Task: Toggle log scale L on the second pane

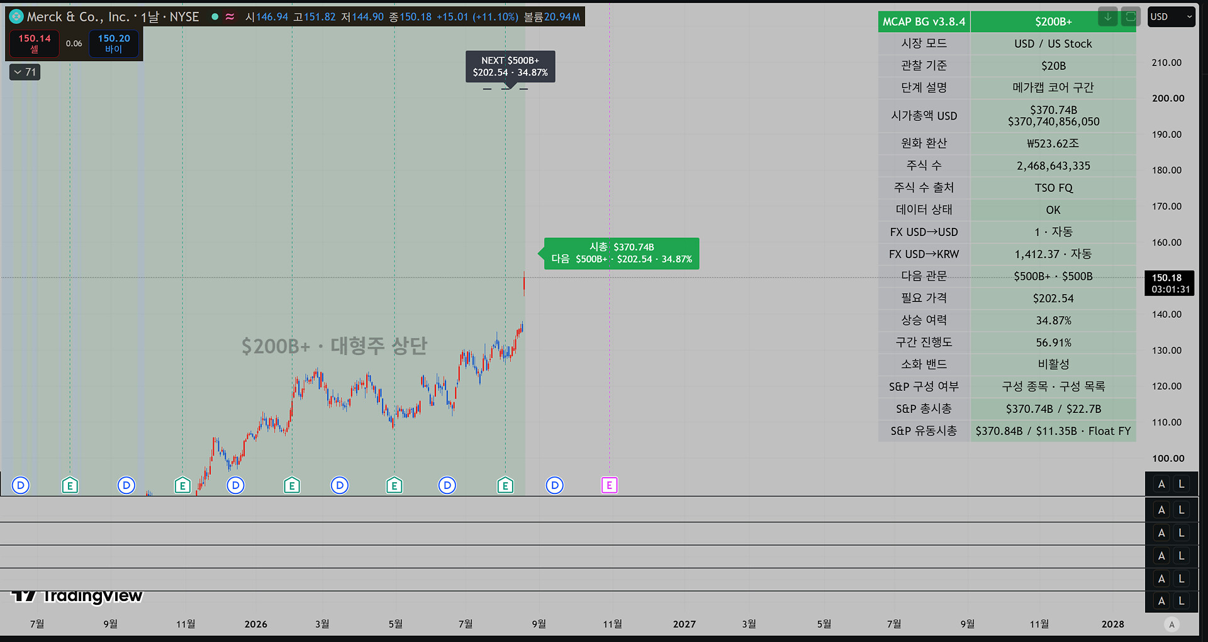Action: click(x=1182, y=510)
